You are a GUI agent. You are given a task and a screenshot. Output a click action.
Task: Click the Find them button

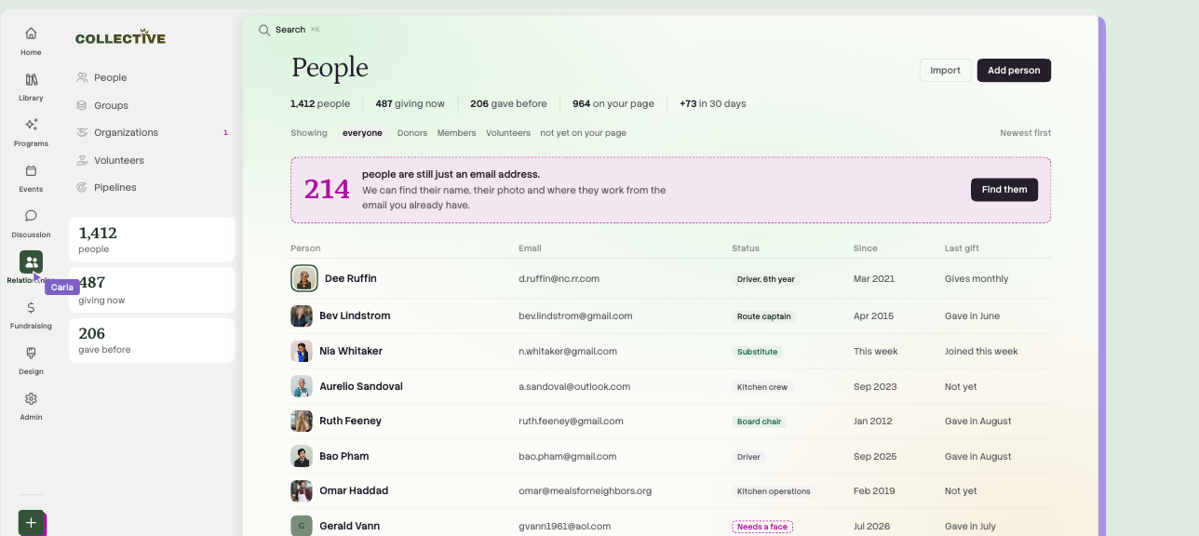point(1004,190)
